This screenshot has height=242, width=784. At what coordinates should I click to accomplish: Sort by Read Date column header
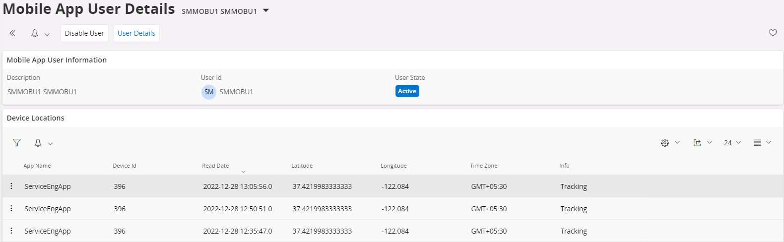click(x=215, y=166)
